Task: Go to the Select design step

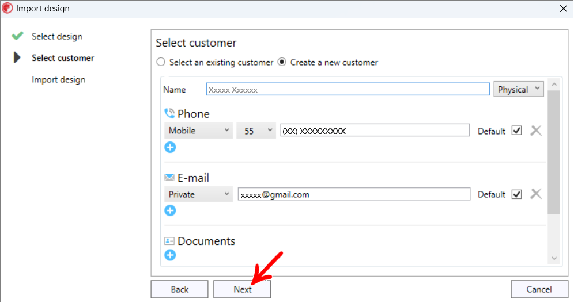Action: pyautogui.click(x=56, y=36)
